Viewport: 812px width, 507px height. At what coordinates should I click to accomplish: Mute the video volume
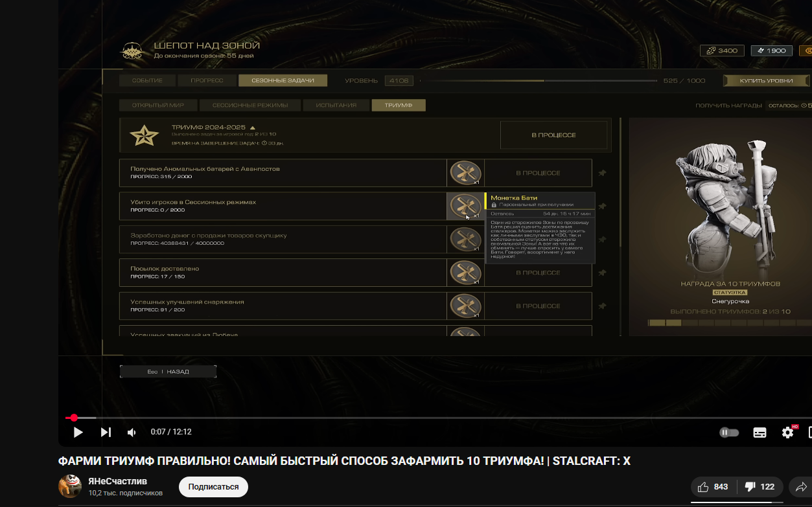132,432
